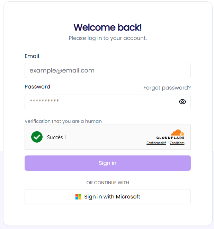Screen dimensions: 214x229
Task: Click the orange Cloudflare cloud logo
Action: [178, 133]
